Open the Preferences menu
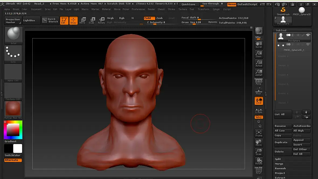Viewport: 318px width, 179px height. click(138, 9)
